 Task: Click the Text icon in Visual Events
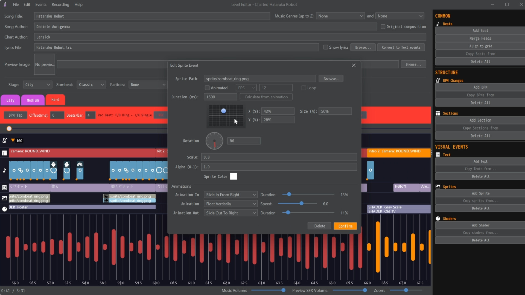click(438, 155)
